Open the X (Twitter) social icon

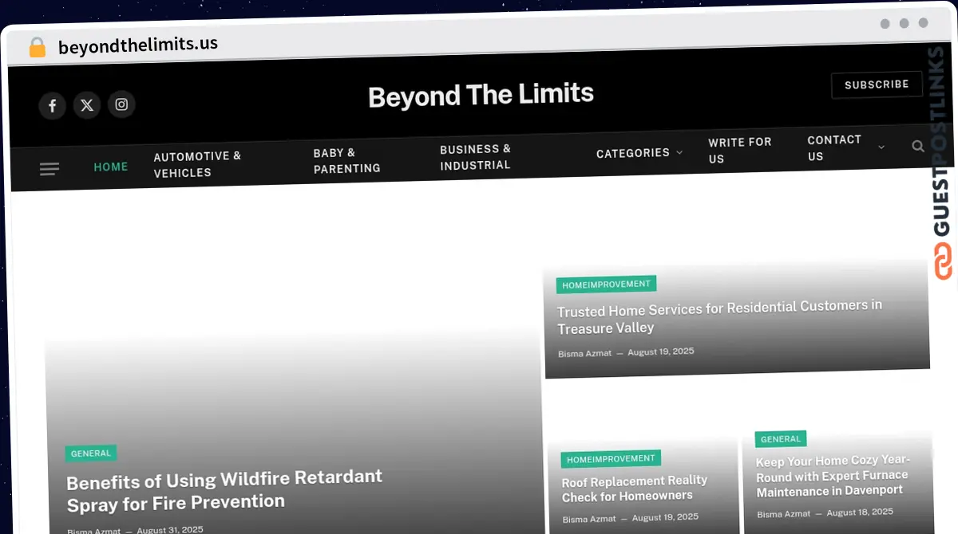87,104
